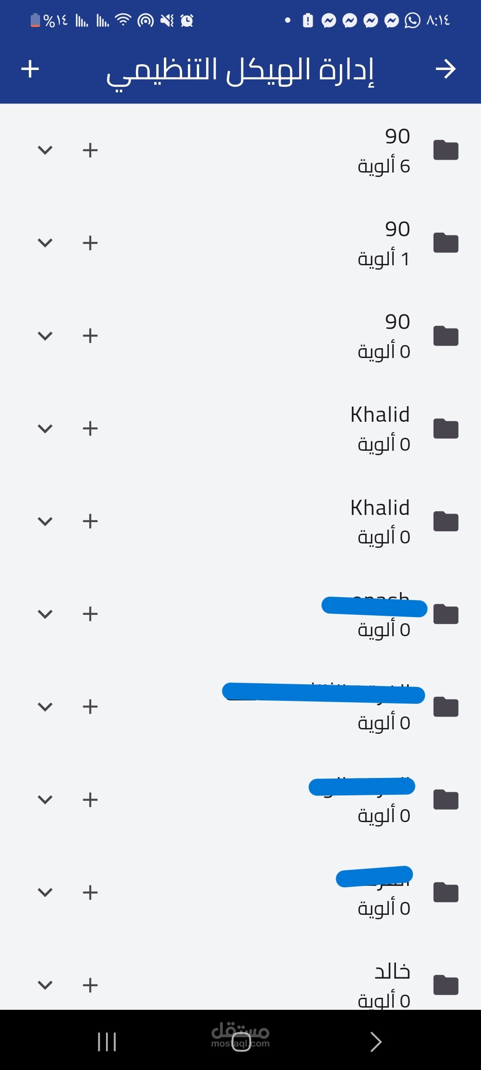
Task: Tap the Android recent apps button
Action: [x=107, y=1042]
